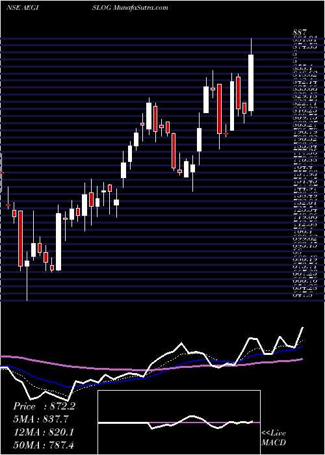Click the NSE AEGI ticker label
The image size is (325, 455).
point(23,8)
